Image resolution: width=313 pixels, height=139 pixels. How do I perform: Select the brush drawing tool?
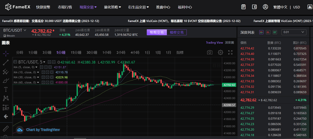(x=6, y=81)
